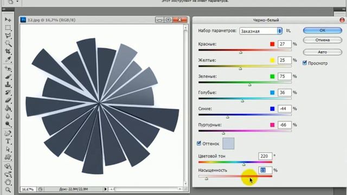Select the Path Selection tool
Viewport: 347px width, 195px height.
pyautogui.click(x=8, y=149)
